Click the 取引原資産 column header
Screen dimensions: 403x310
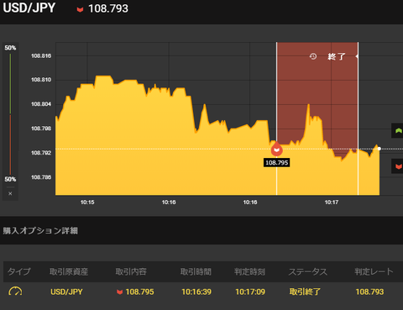[x=69, y=271]
